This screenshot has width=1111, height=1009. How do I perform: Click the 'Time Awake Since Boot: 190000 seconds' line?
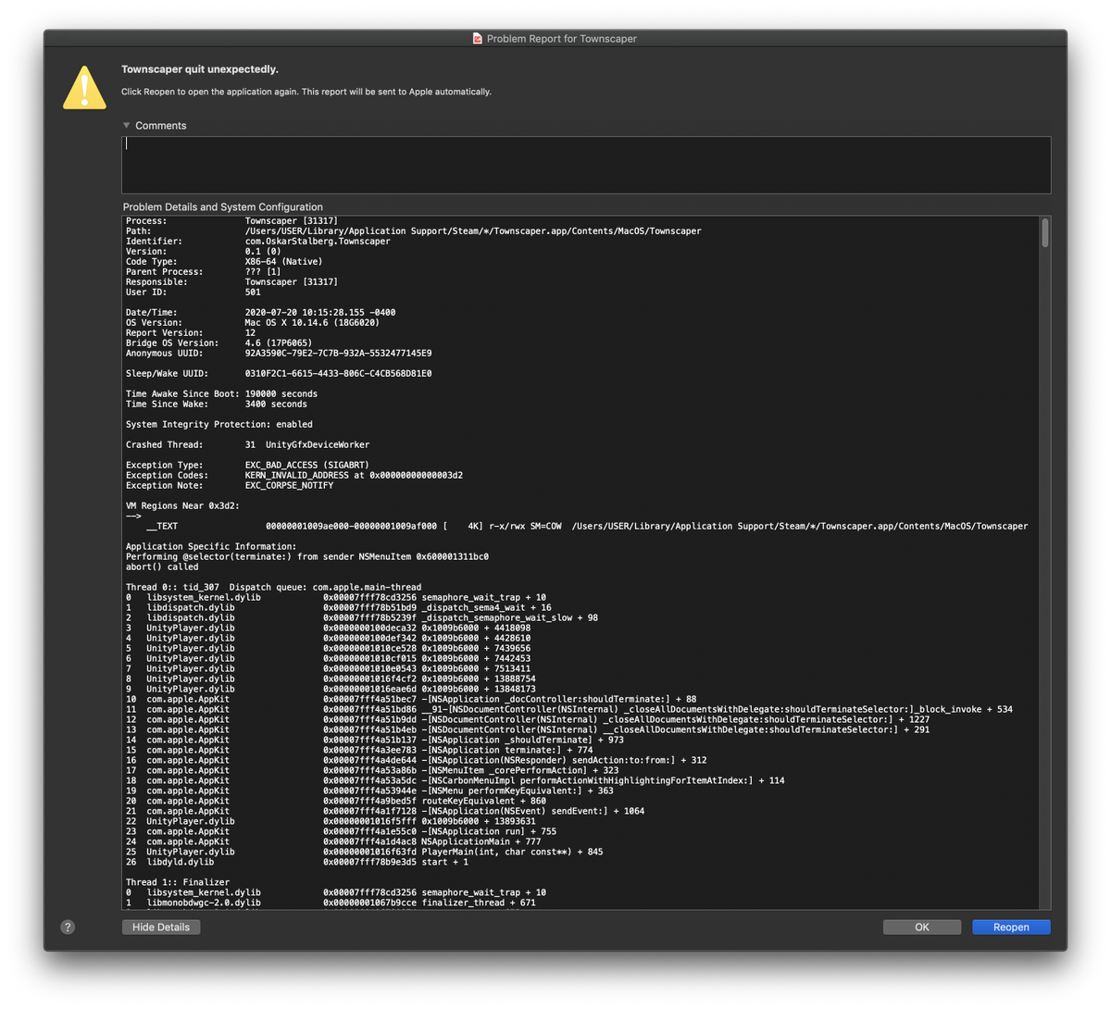coord(222,394)
